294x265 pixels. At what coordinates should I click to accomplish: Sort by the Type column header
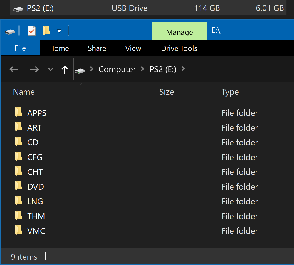230,92
